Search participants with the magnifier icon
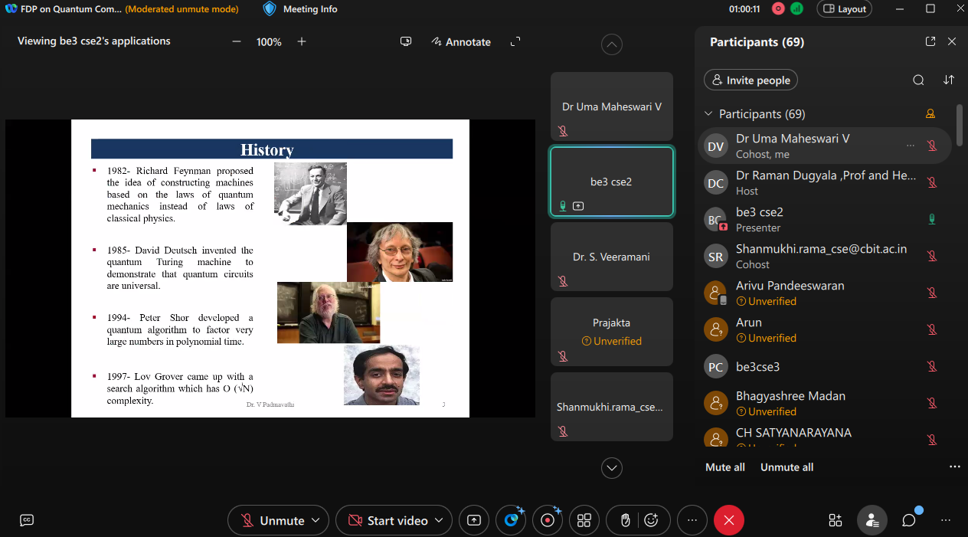The width and height of the screenshot is (968, 537). point(918,80)
